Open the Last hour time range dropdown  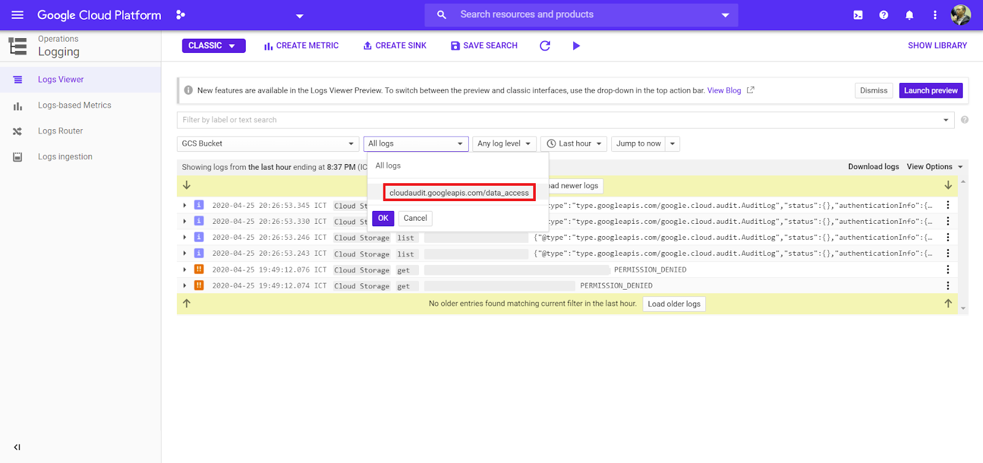(x=574, y=144)
